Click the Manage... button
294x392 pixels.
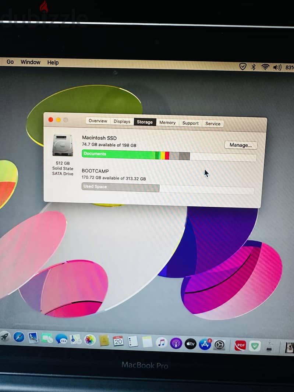(241, 145)
